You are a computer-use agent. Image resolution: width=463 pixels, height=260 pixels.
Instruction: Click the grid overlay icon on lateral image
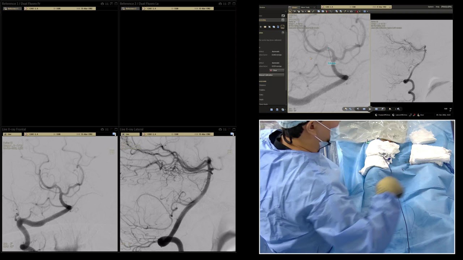tap(230, 152)
